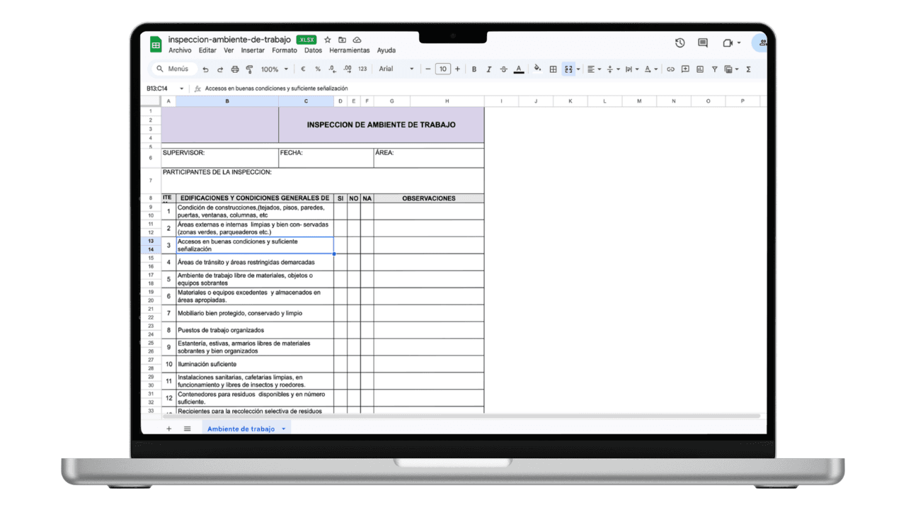Click the Insert link icon
Image resolution: width=906 pixels, height=510 pixels.
(x=670, y=69)
